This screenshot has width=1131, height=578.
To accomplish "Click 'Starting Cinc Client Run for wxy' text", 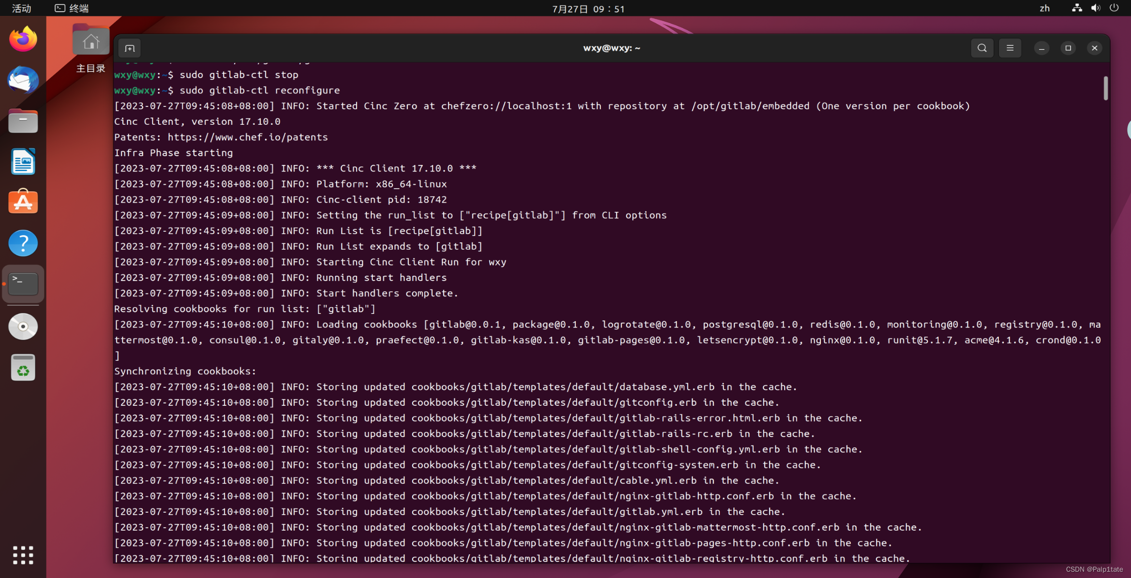I will click(x=411, y=262).
